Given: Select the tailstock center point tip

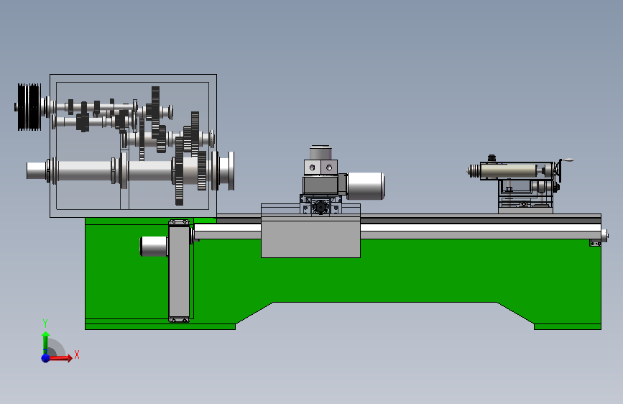Looking at the screenshot, I should pos(469,171).
